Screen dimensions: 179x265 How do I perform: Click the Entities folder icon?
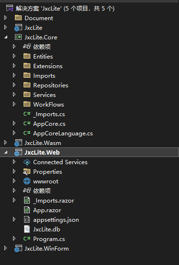27,56
